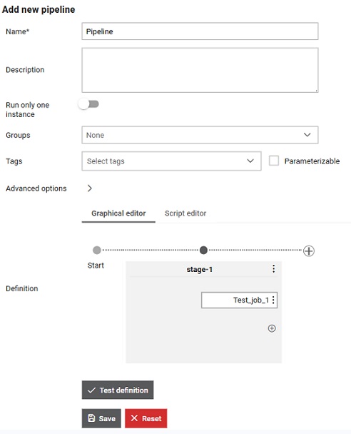Click into the Description text area
This screenshot has width=351, height=434.
click(200, 70)
